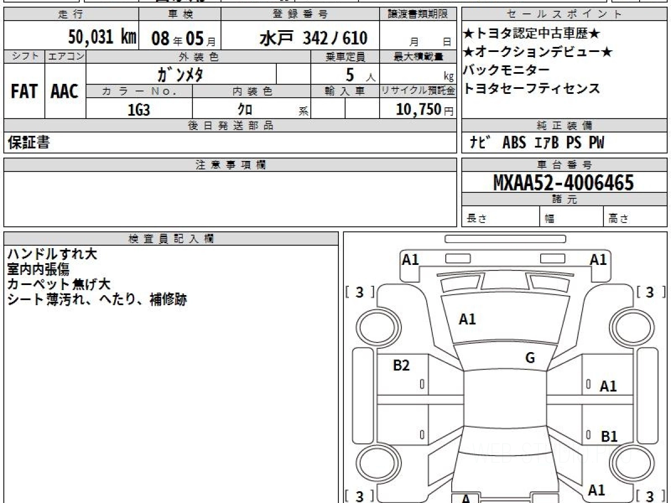
Task: Select ★オークションデビュー★ sales point
Action: pyautogui.click(x=538, y=52)
